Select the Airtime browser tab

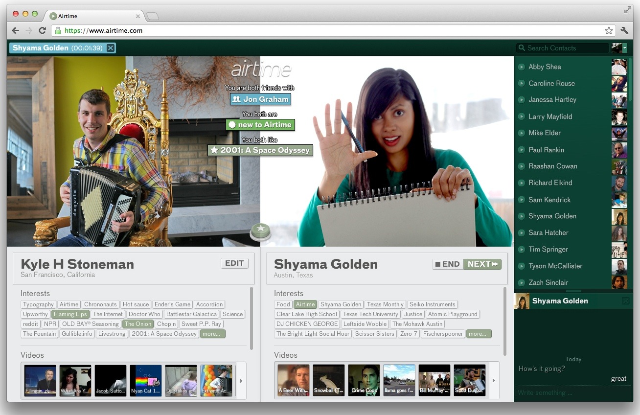tap(95, 16)
